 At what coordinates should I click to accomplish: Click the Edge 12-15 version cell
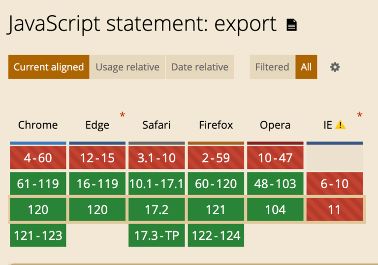(97, 158)
